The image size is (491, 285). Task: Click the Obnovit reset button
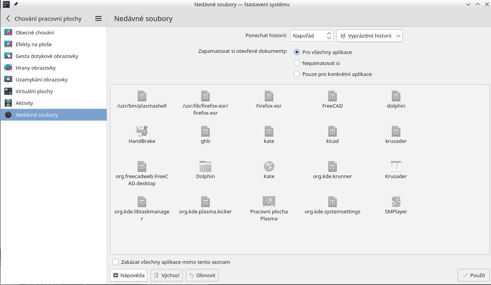[202, 275]
